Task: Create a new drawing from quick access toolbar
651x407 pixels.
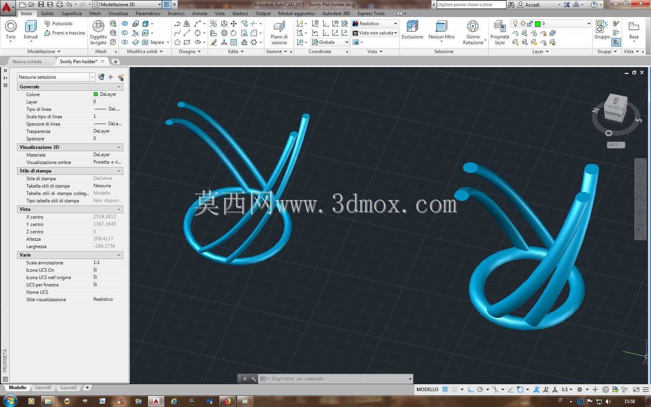Action: pos(22,5)
